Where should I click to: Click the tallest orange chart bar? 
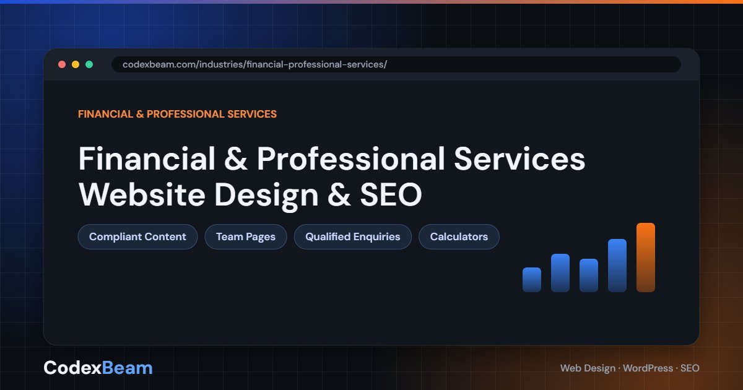(646, 258)
